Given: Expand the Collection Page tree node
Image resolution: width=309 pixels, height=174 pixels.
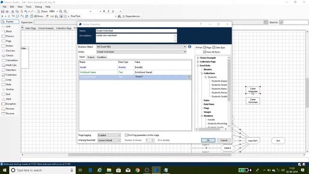Looking at the screenshot, I should 198,62.
